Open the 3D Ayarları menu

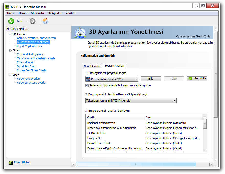pos(55,13)
